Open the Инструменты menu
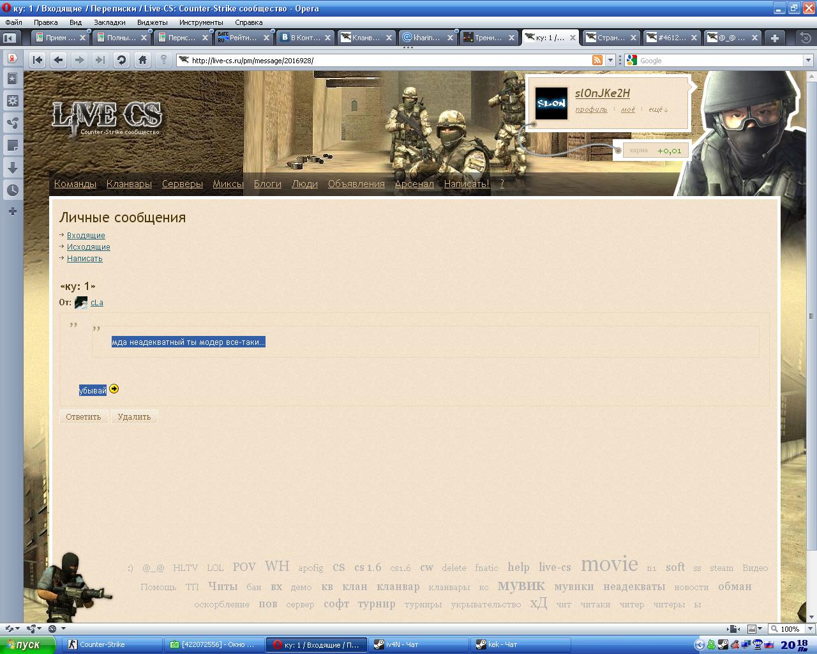The image size is (817, 654). pyautogui.click(x=201, y=22)
